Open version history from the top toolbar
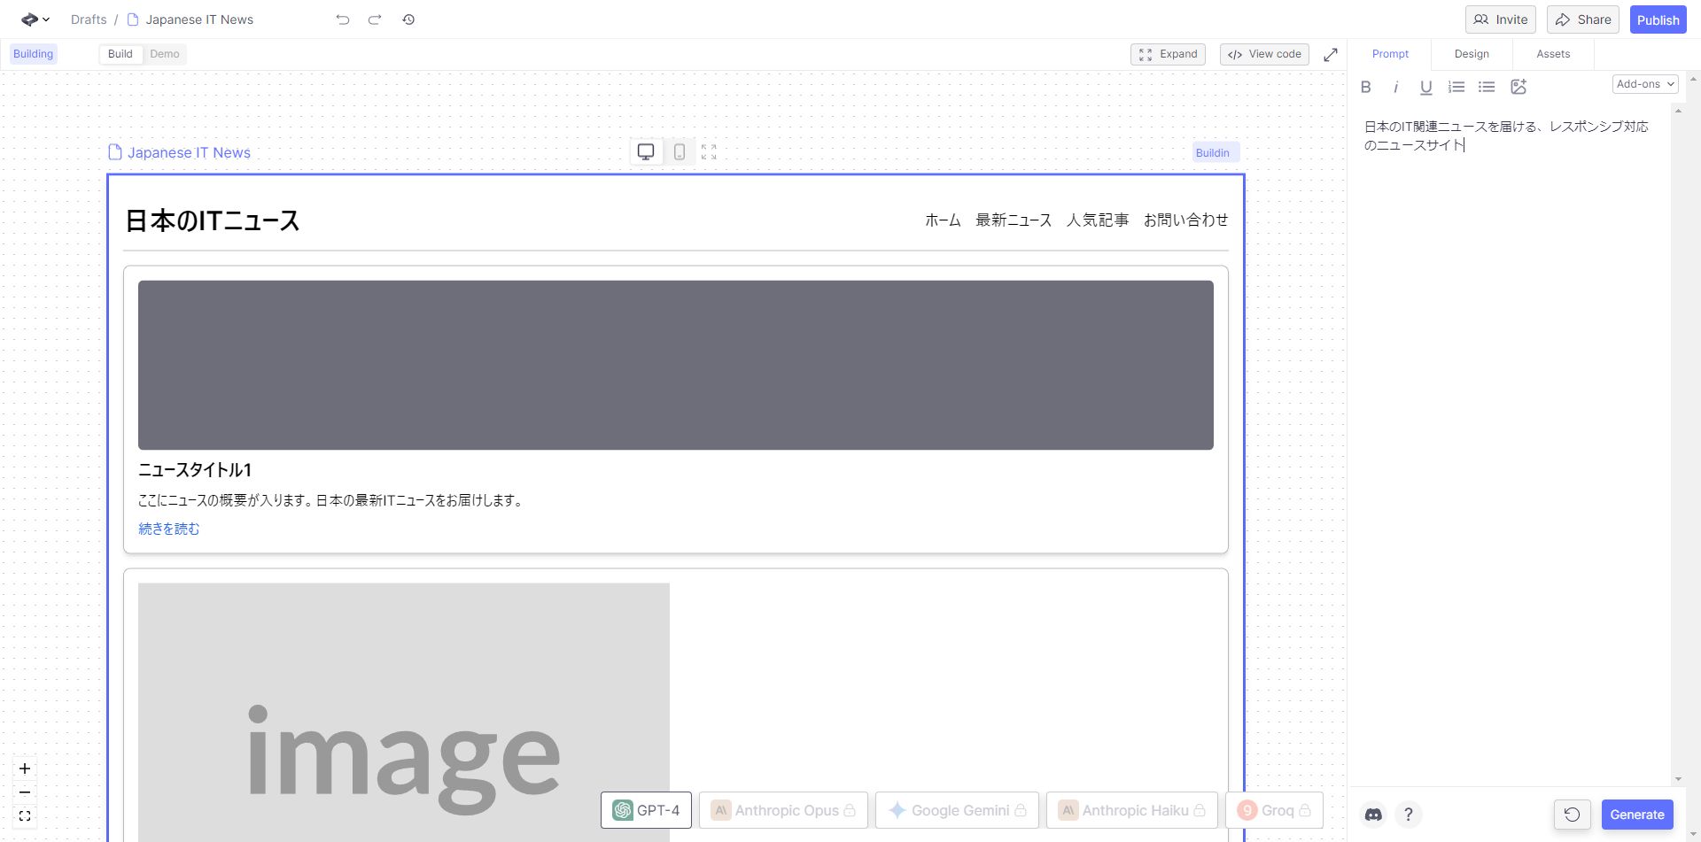Image resolution: width=1701 pixels, height=842 pixels. pos(408,19)
